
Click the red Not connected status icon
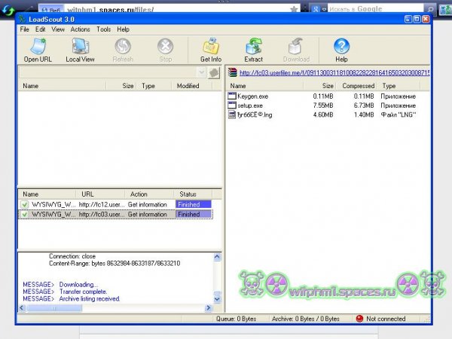pos(359,319)
